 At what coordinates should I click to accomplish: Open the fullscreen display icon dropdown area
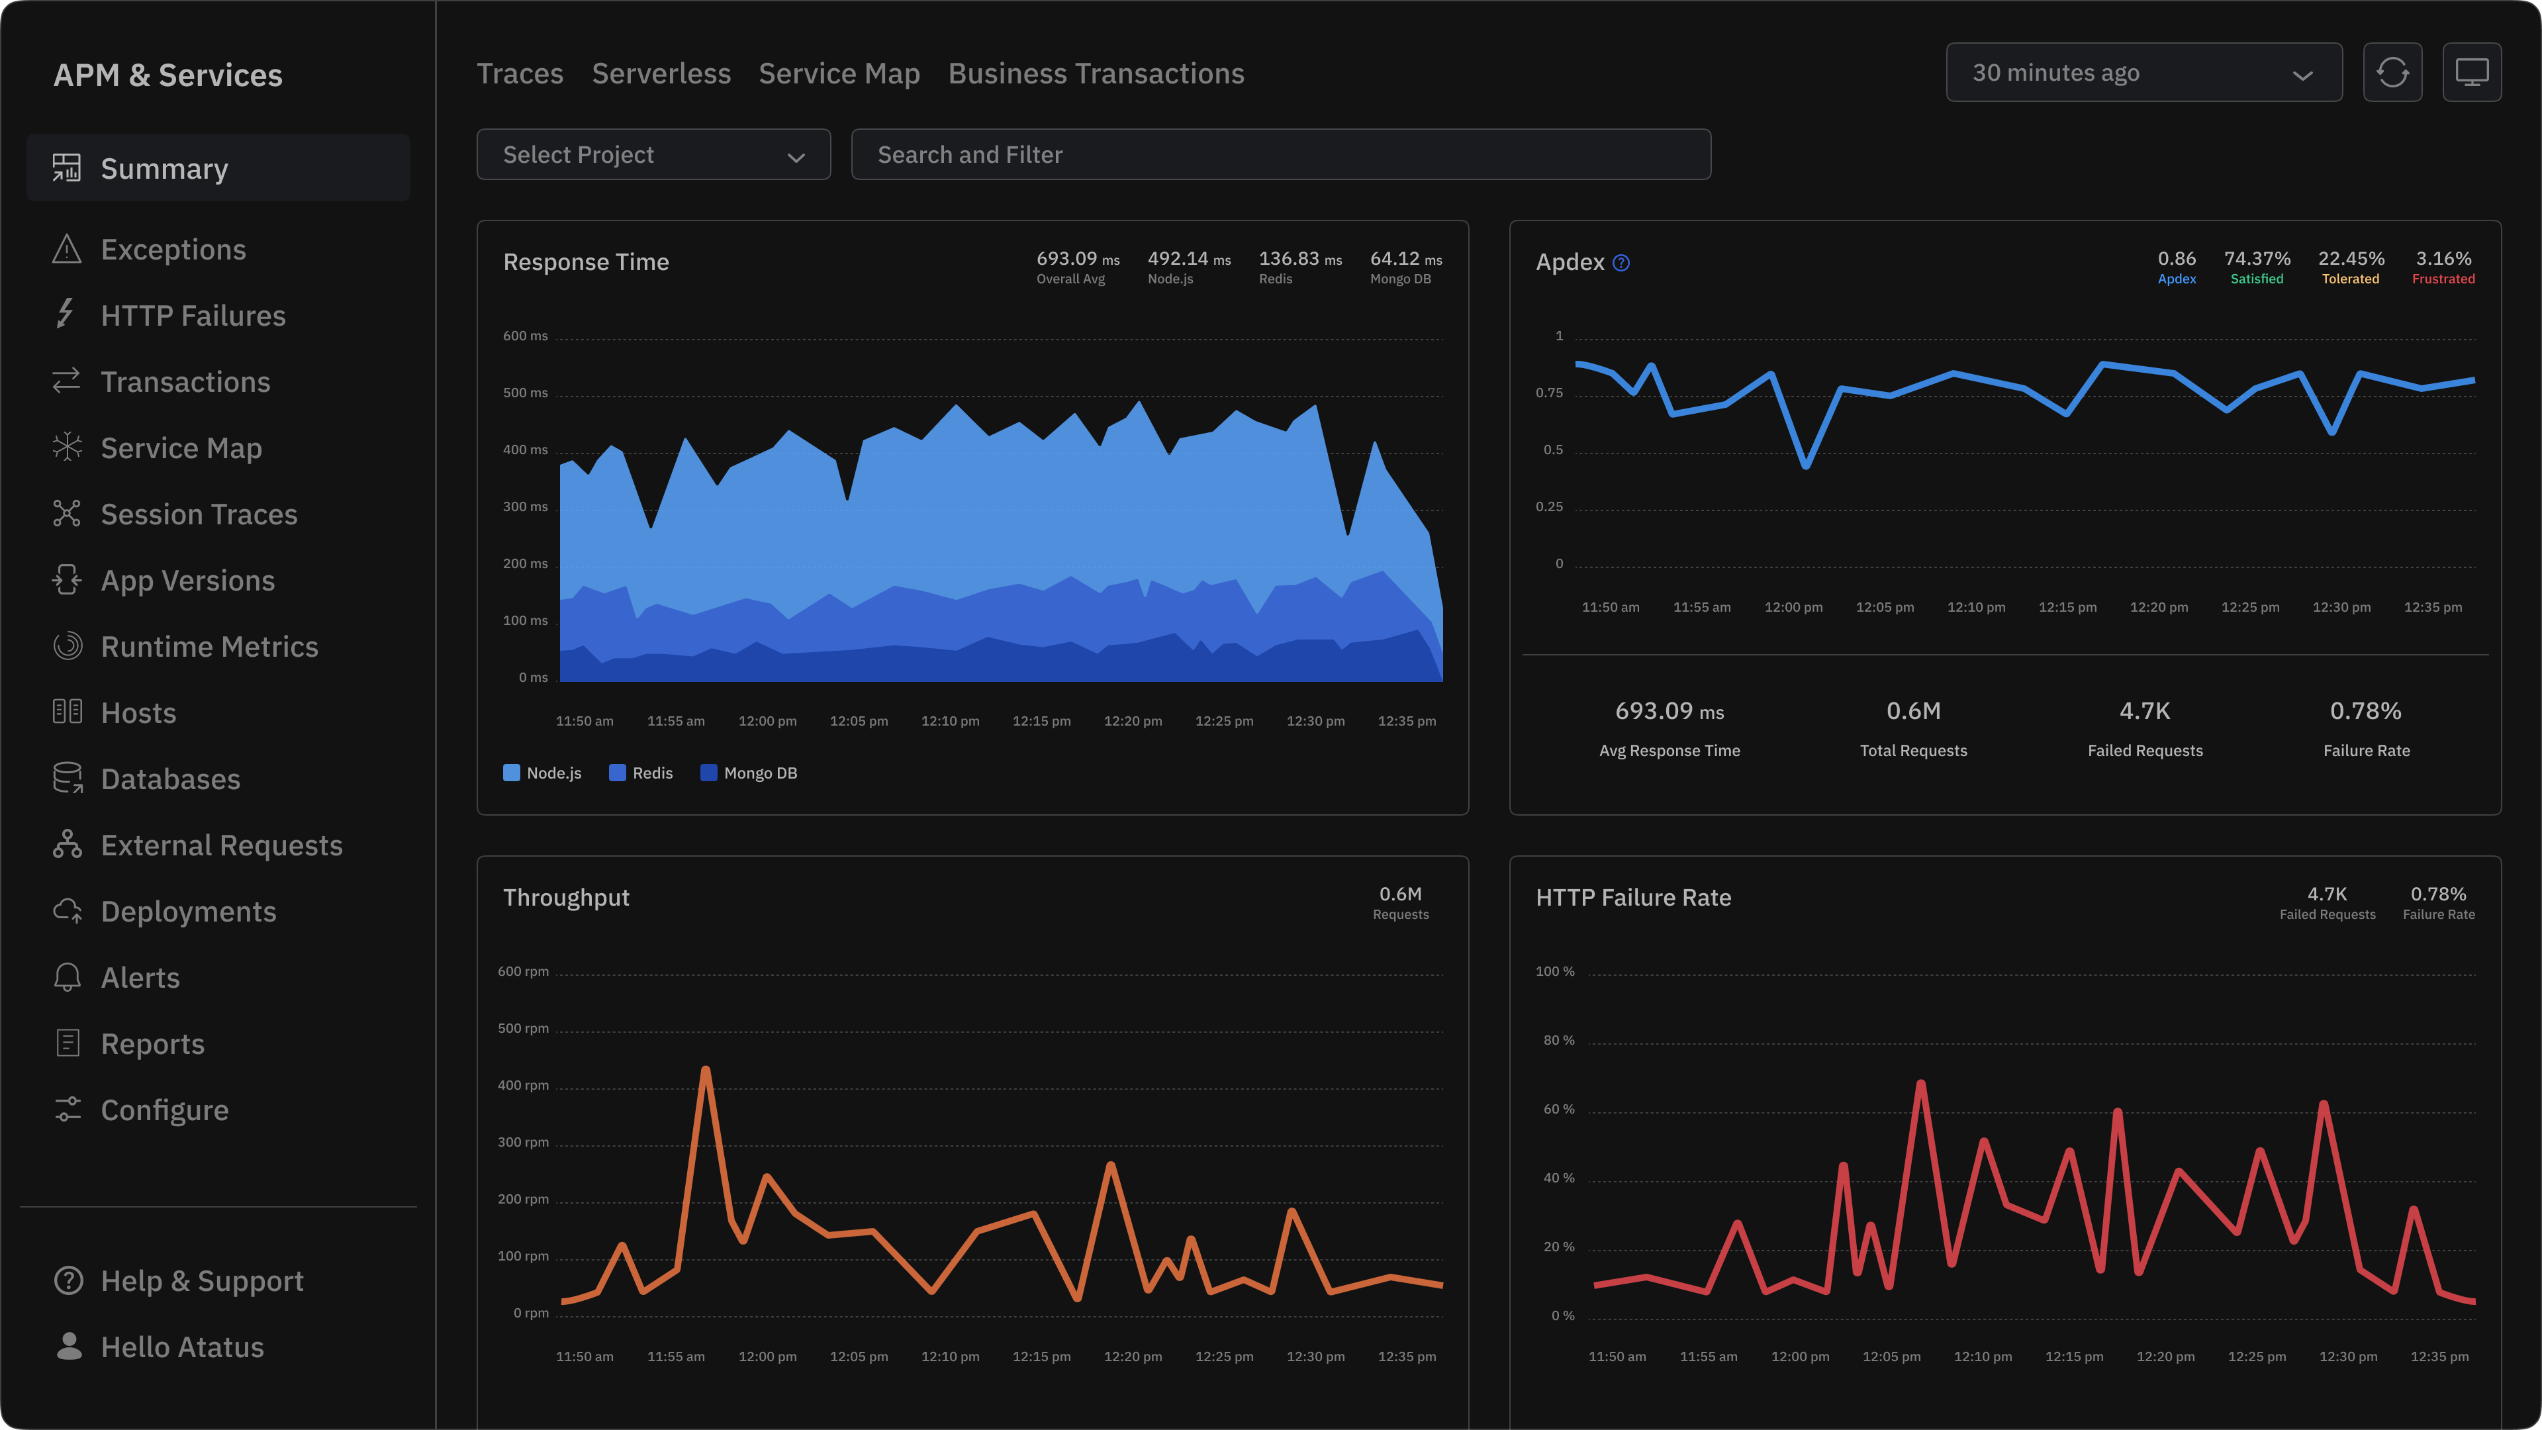point(2471,72)
